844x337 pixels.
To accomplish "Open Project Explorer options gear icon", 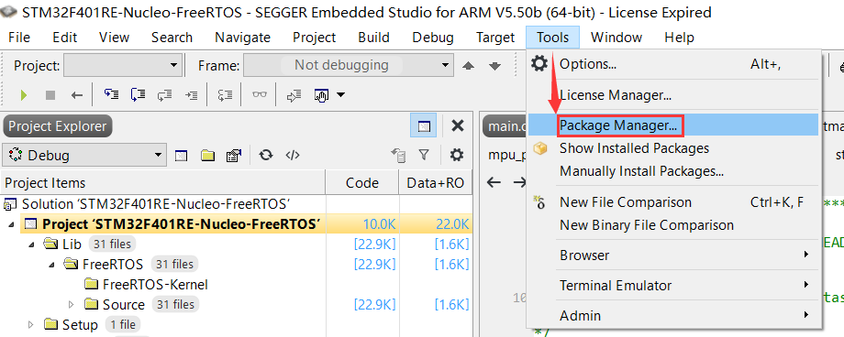I will (457, 156).
